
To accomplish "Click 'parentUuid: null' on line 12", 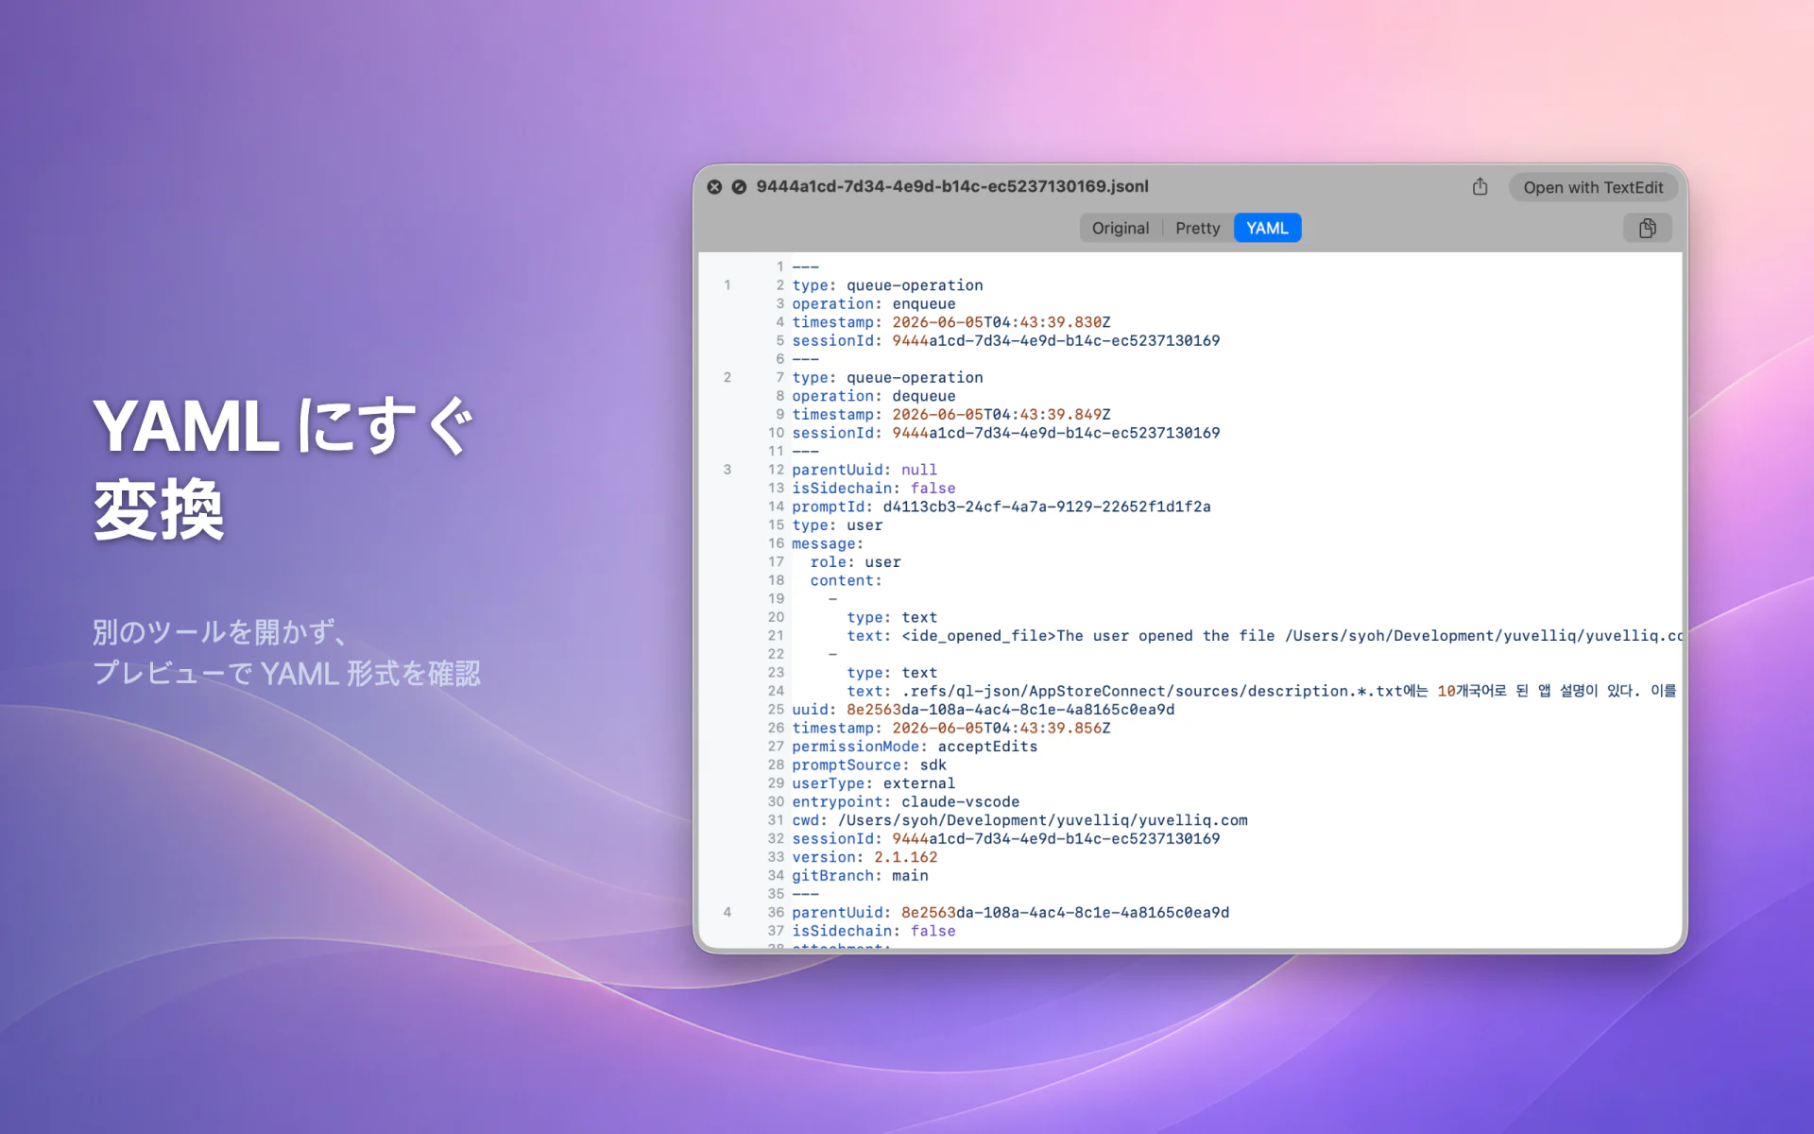I will (x=864, y=470).
